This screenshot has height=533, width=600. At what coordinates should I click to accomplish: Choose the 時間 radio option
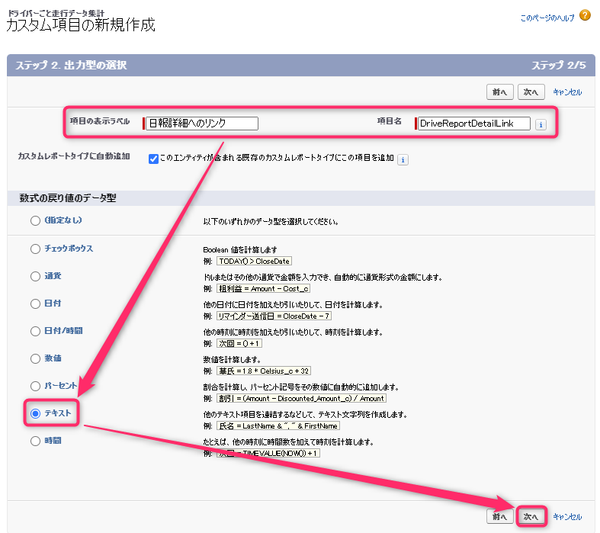pyautogui.click(x=35, y=441)
